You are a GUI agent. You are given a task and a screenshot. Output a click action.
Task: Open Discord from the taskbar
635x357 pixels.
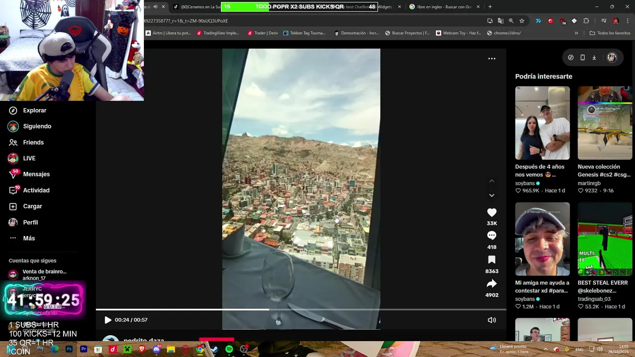156,350
